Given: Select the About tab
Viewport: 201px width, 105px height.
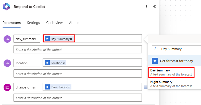Looking at the screenshot, I should tap(74, 23).
